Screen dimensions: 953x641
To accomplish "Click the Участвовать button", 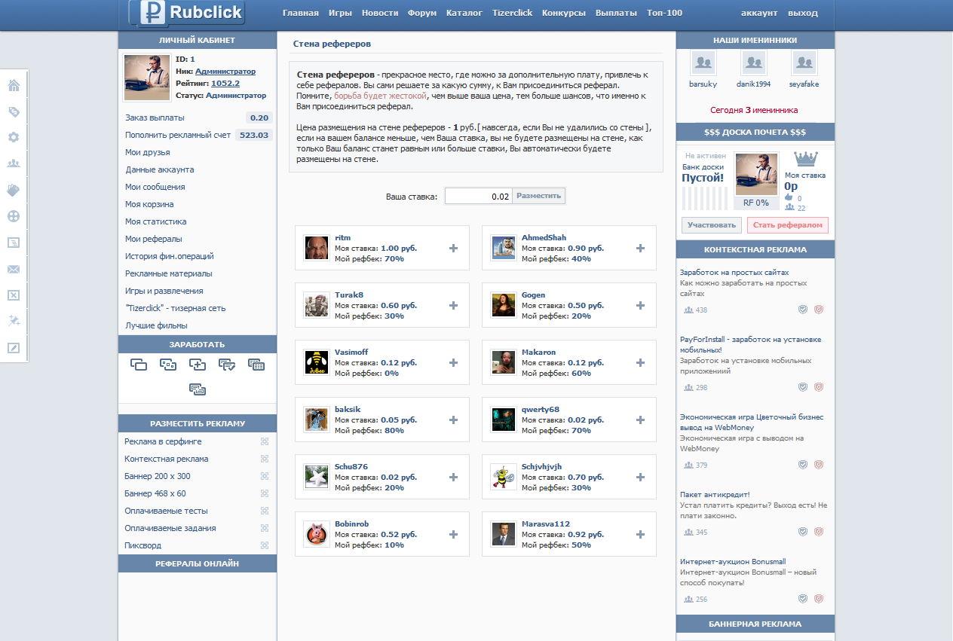I will pyautogui.click(x=712, y=224).
